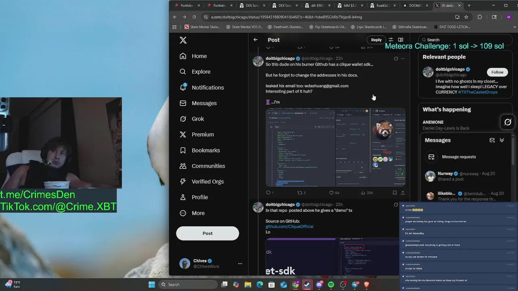The height and width of the screenshot is (291, 518).
Task: View site information icon in address bar
Action: [x=206, y=17]
